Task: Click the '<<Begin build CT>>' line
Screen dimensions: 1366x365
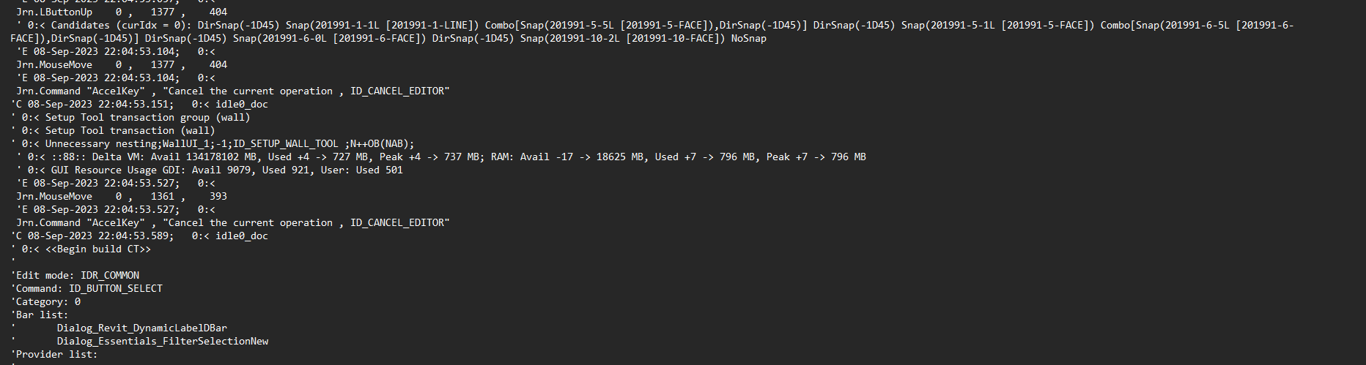Action: coord(81,249)
